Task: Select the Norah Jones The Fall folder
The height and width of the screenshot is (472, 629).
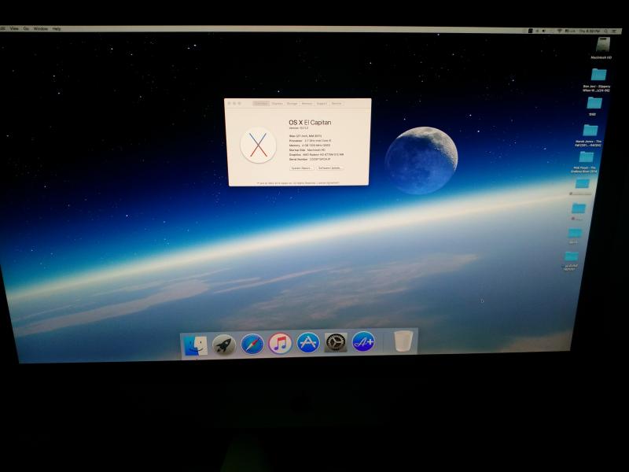Action: (590, 130)
